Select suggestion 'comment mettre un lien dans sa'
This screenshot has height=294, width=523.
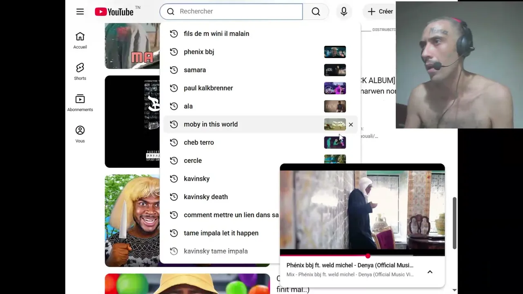[221, 215]
